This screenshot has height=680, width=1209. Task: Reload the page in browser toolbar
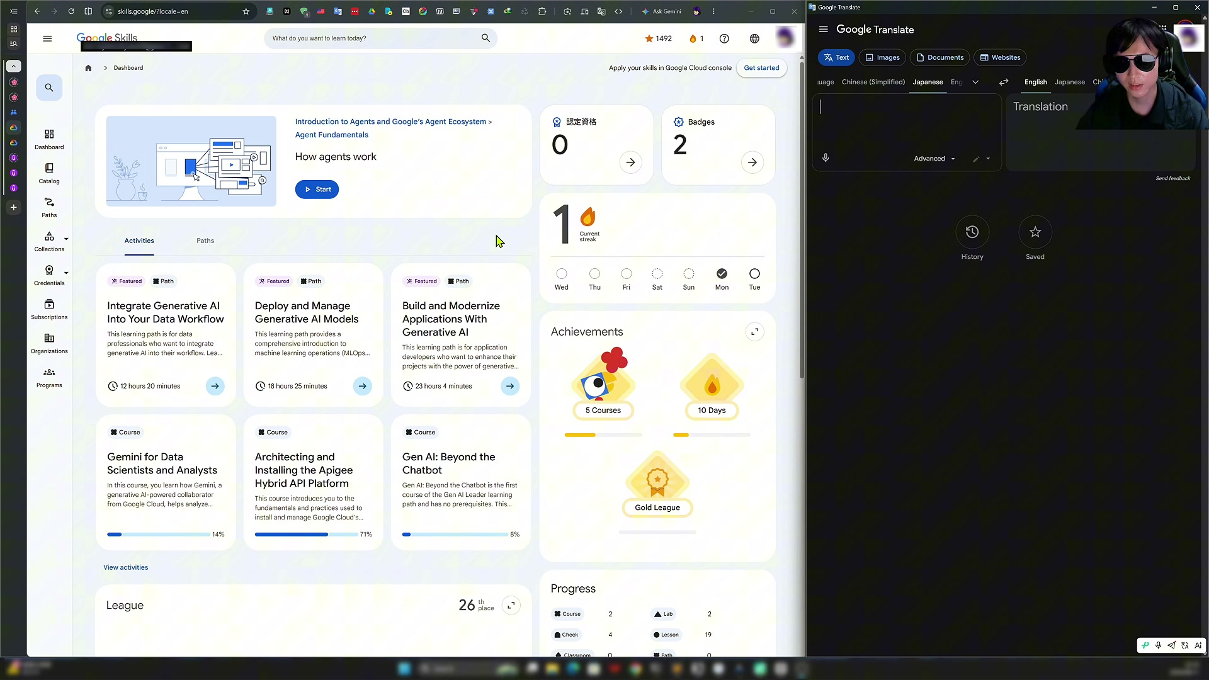[x=71, y=11]
